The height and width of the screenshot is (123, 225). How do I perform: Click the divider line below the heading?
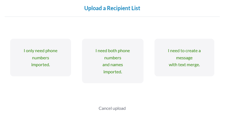coord(112,17)
